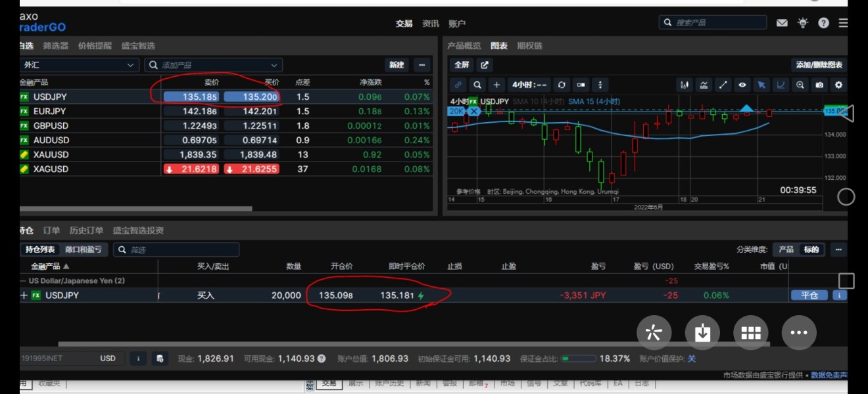Toggle chart visibility eye icon
The height and width of the screenshot is (394, 868).
742,85
